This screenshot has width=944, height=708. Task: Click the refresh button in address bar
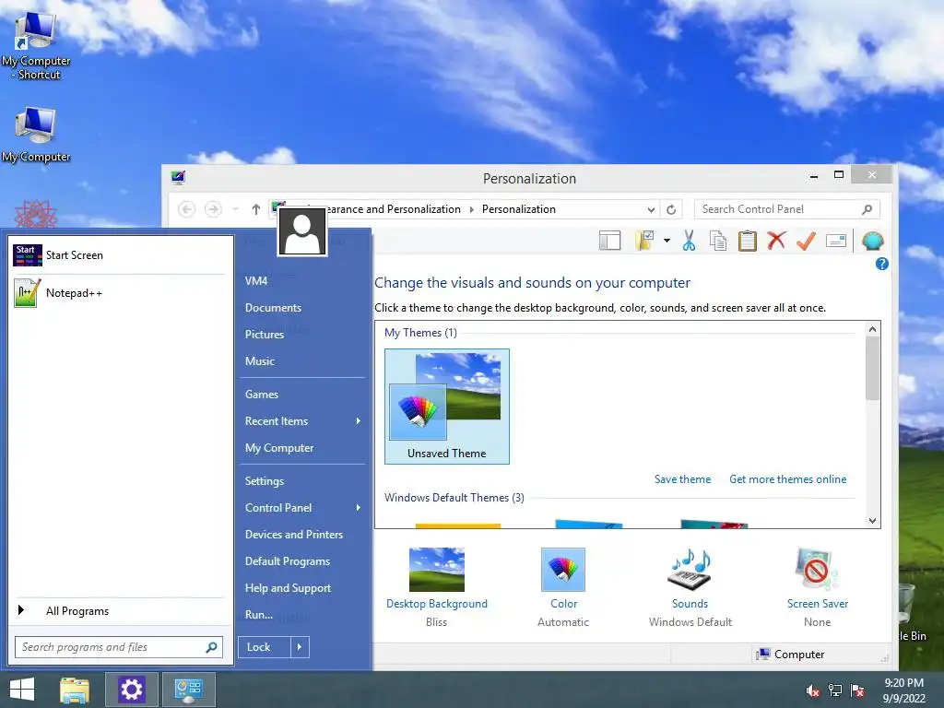(x=671, y=209)
